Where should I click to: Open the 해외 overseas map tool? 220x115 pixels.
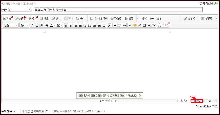[80, 18]
